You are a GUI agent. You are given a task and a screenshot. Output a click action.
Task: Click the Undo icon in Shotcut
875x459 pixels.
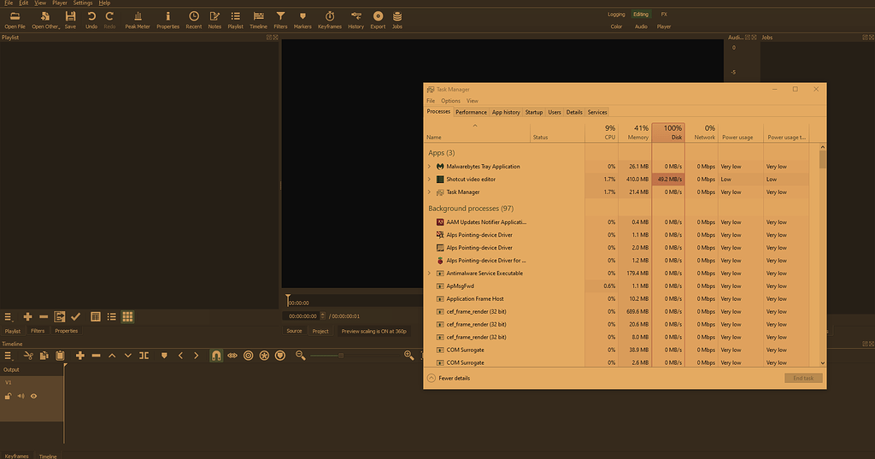(91, 17)
